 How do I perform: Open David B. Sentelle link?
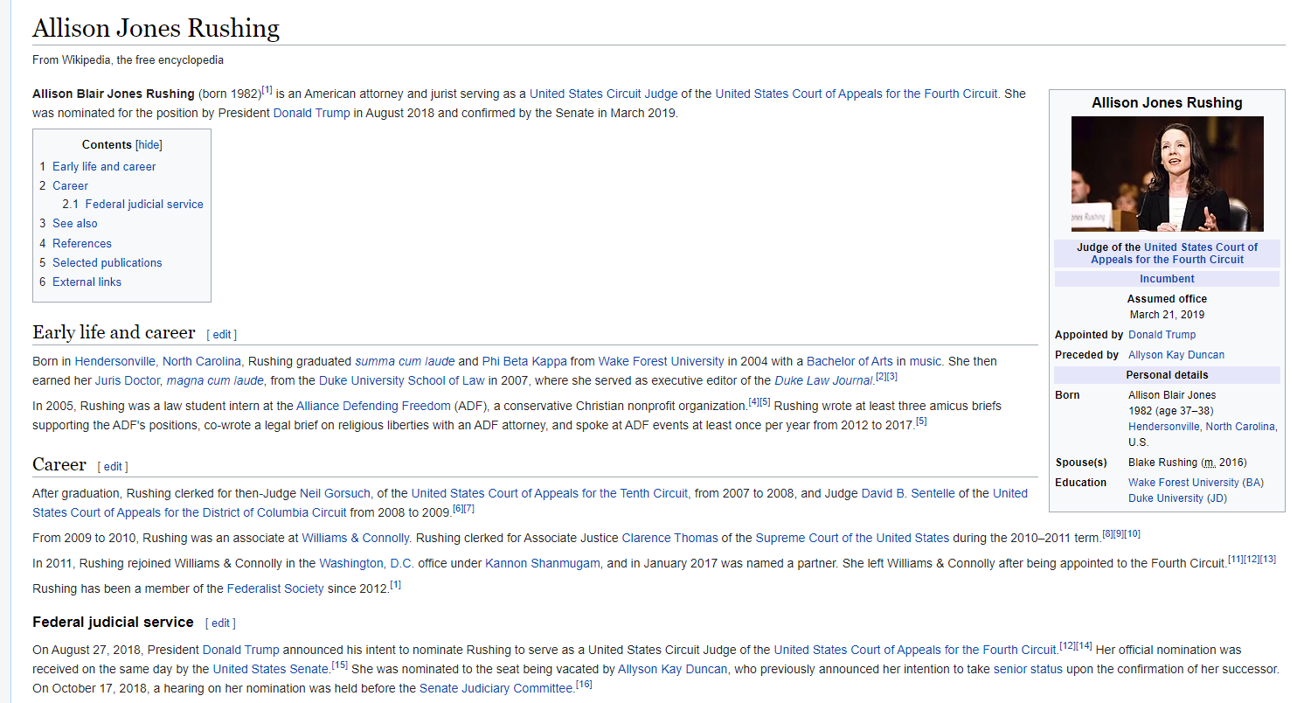[908, 493]
